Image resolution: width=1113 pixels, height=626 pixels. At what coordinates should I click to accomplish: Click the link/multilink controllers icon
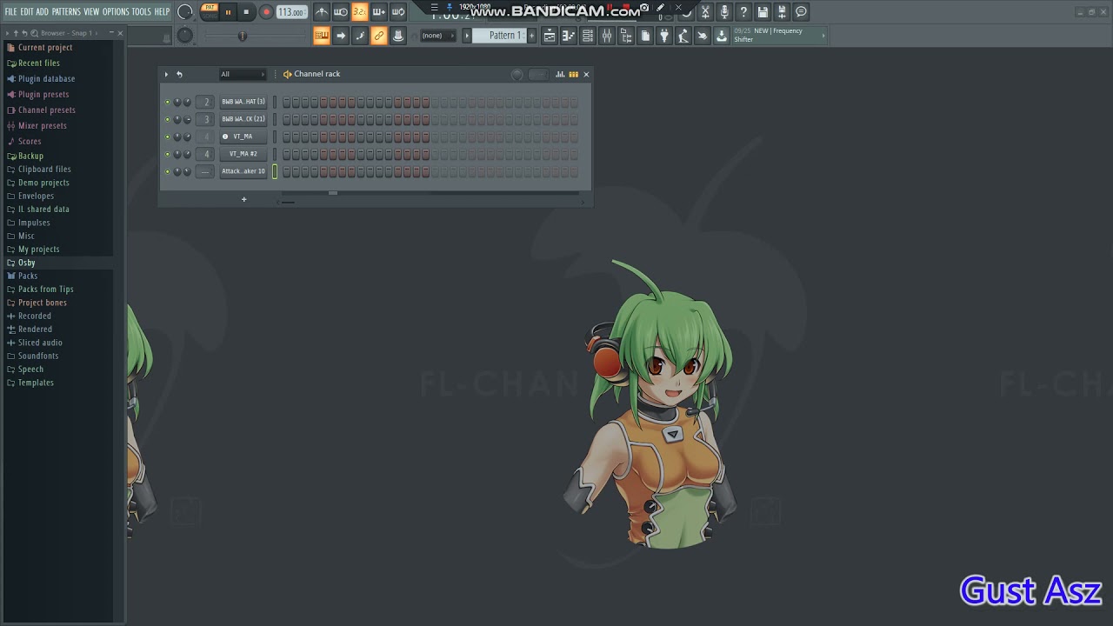point(379,36)
